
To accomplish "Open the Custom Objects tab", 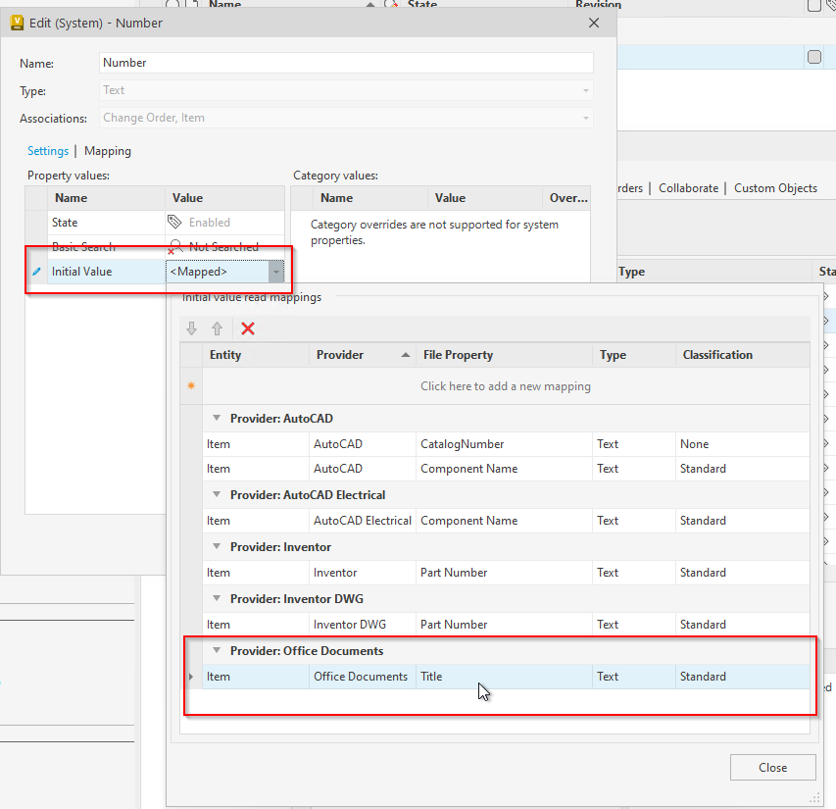I will click(775, 188).
